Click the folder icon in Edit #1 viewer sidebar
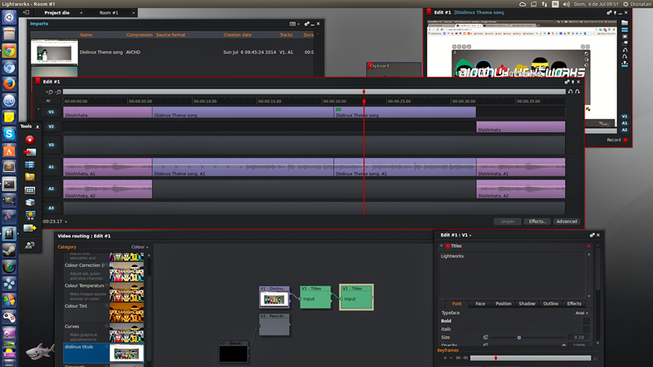 pyautogui.click(x=624, y=23)
